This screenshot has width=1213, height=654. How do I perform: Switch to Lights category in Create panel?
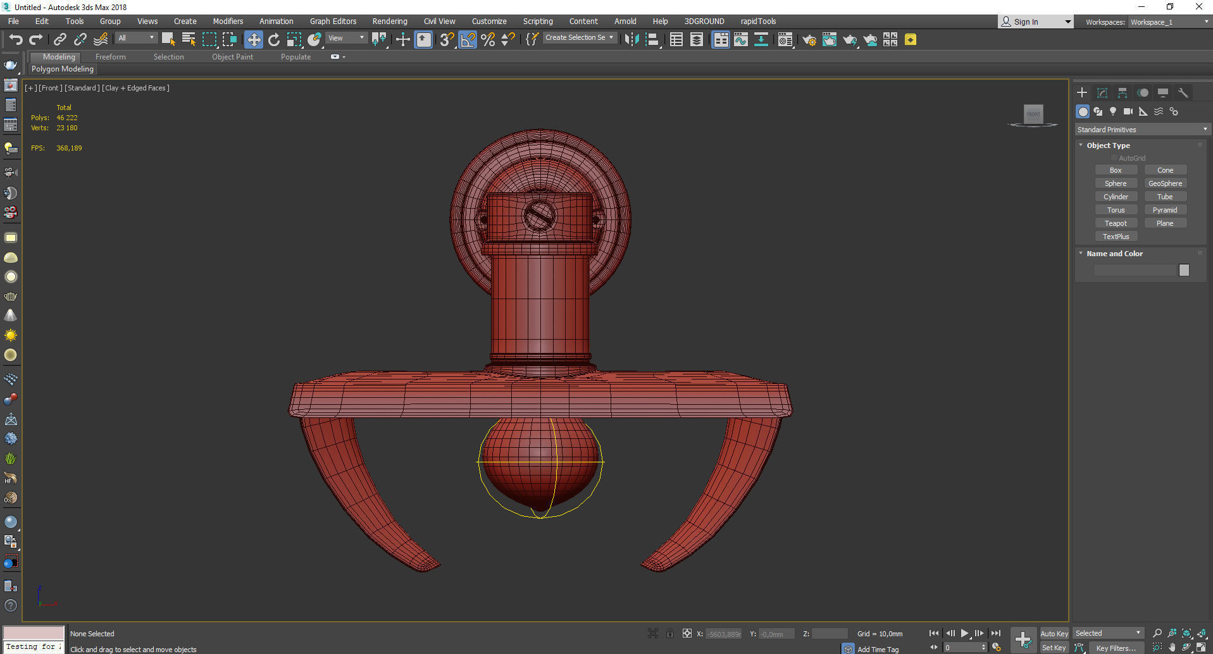(1113, 111)
